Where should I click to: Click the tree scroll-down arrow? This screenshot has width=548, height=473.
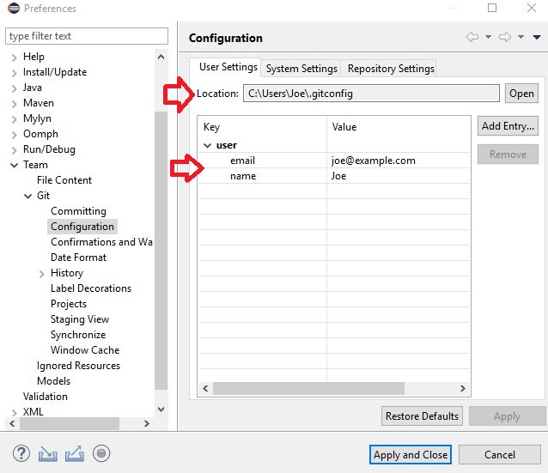161,409
